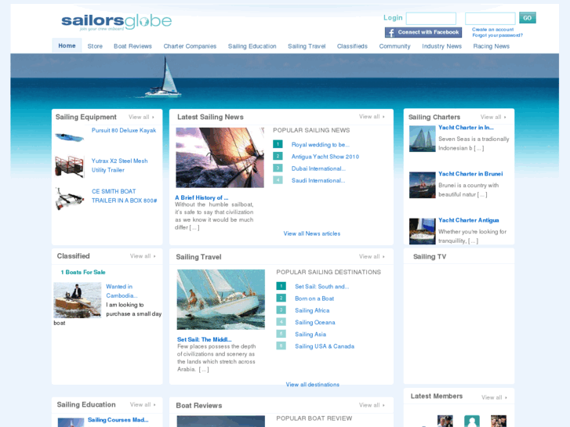
Task: Expand View all for Boat Reviews
Action: pyautogui.click(x=372, y=405)
